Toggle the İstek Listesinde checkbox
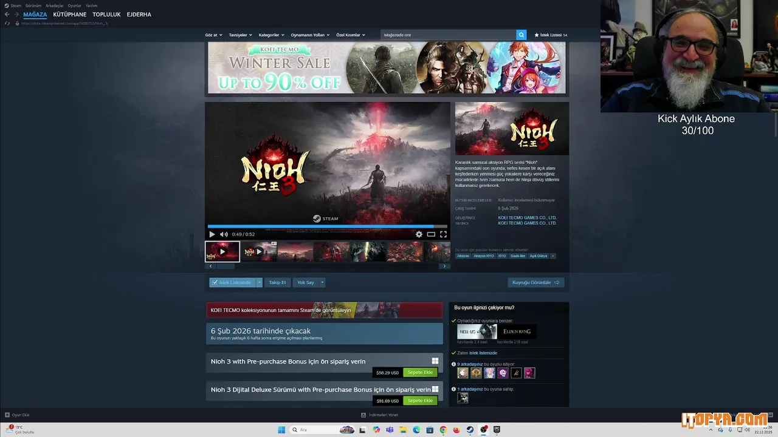778x437 pixels. [x=215, y=282]
